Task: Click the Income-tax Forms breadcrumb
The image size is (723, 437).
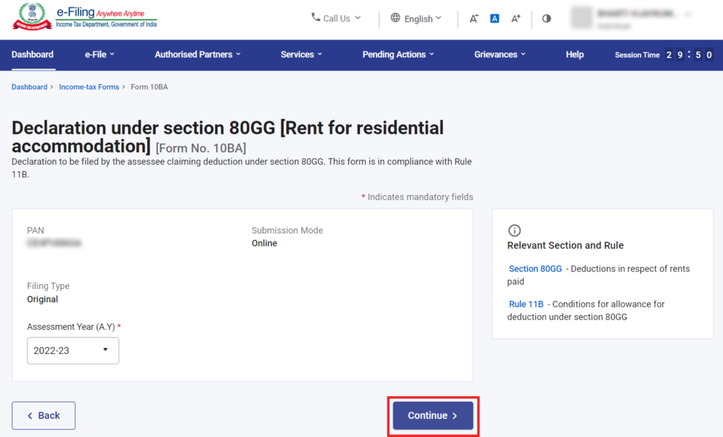Action: pyautogui.click(x=89, y=87)
